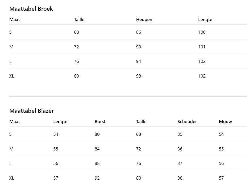This screenshot has width=247, height=194.
Task: Click hip value 98 for size XL
Action: point(139,76)
